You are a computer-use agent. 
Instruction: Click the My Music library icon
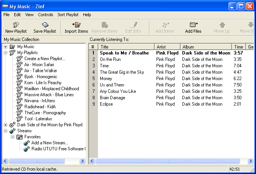tap(12, 47)
